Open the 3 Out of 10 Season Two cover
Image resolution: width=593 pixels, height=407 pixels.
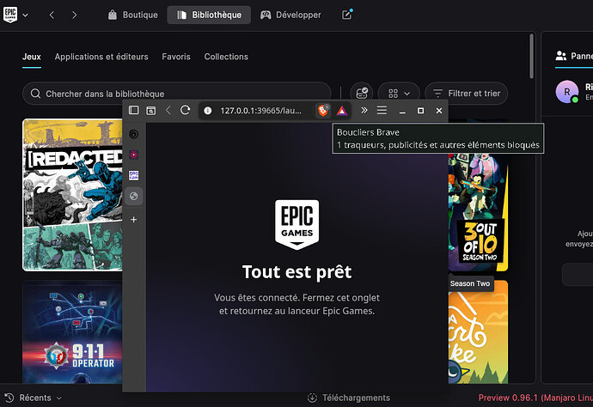[x=478, y=212]
